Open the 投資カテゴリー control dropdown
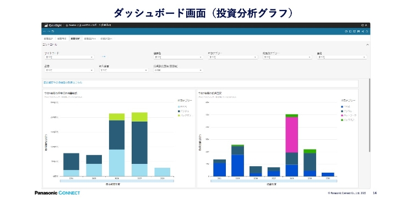Viewport: 412px width, 198px height. click(x=287, y=57)
